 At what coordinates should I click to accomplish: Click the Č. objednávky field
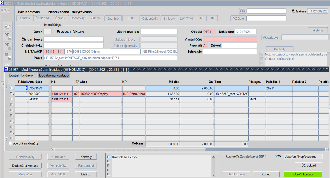(x=73, y=45)
